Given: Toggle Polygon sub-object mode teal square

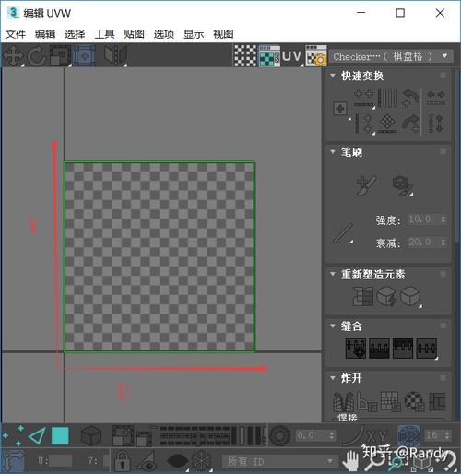Looking at the screenshot, I should (x=60, y=435).
